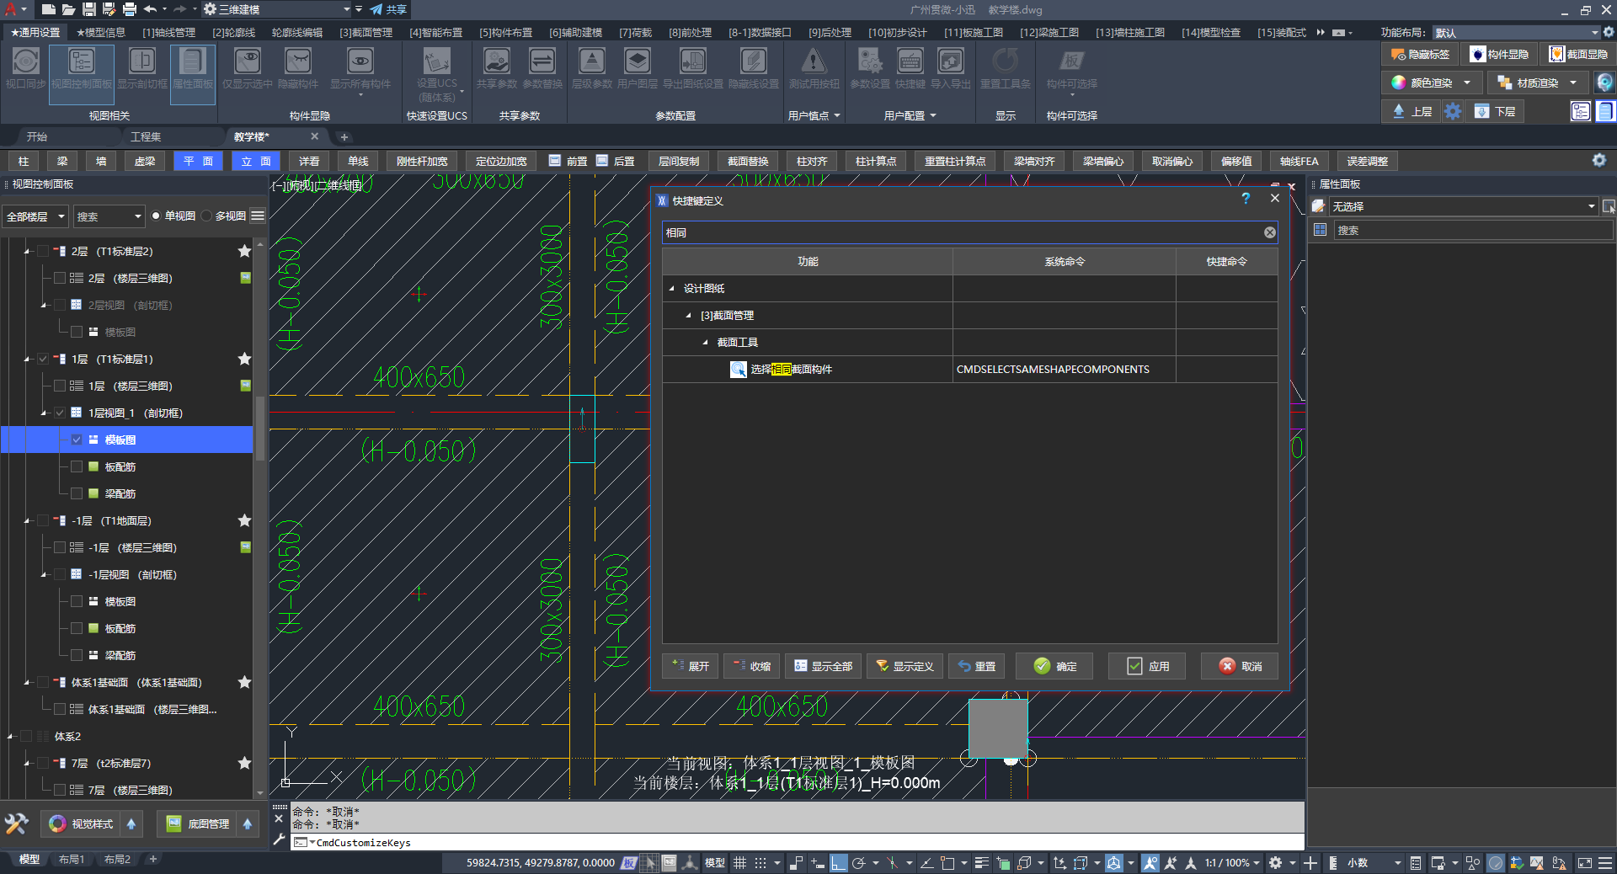Collapse the 截面工具 tree node
Viewport: 1617px width, 874px height.
tap(705, 343)
